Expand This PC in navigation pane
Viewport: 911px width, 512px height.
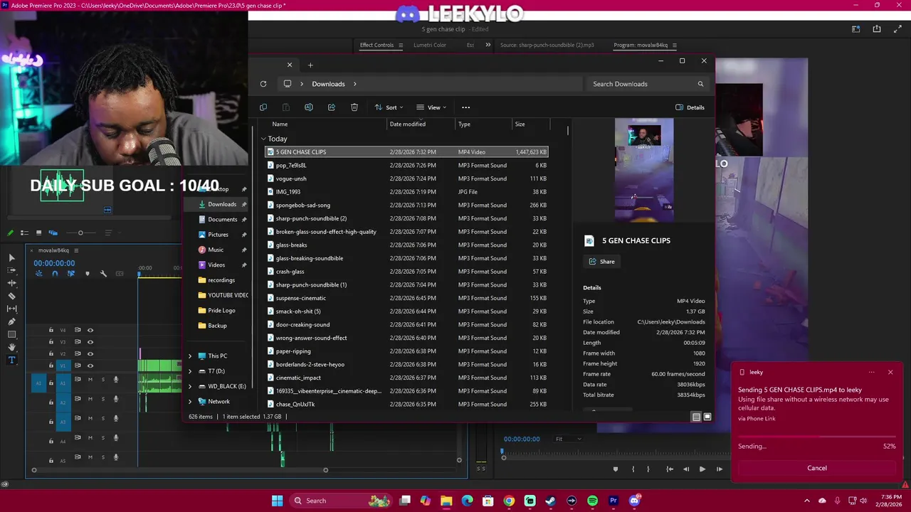pos(190,356)
